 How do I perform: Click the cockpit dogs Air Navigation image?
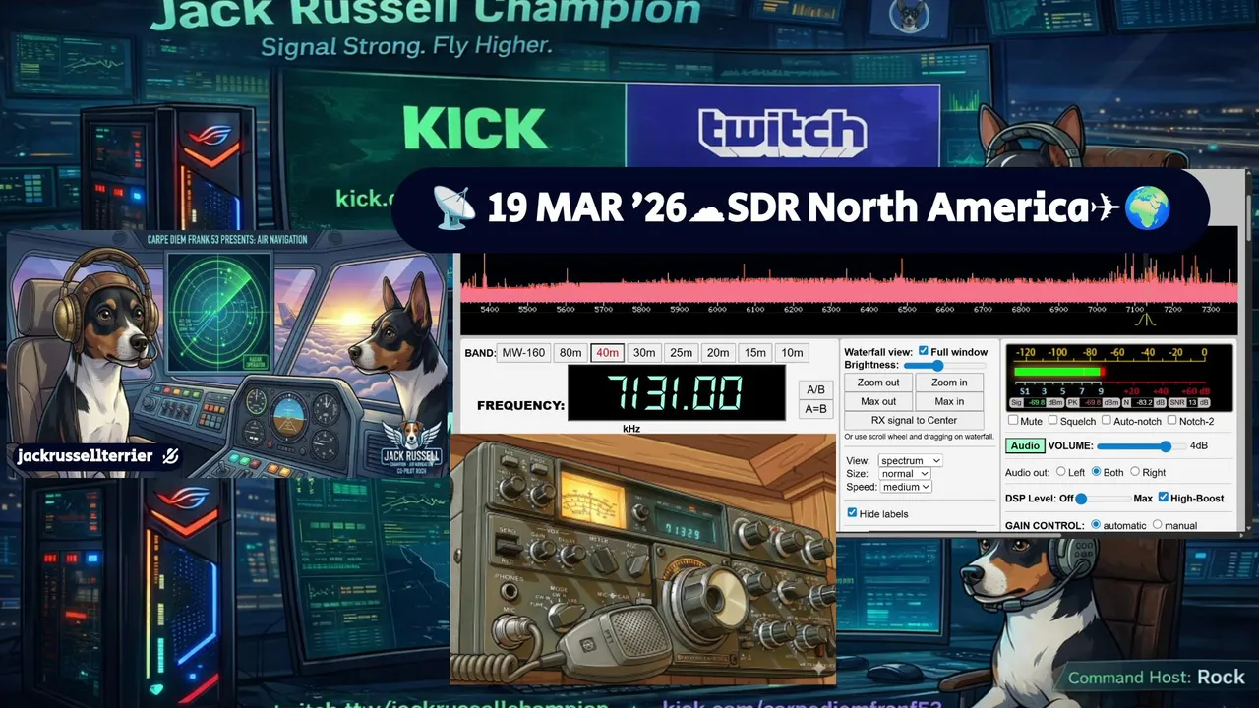[x=228, y=354]
